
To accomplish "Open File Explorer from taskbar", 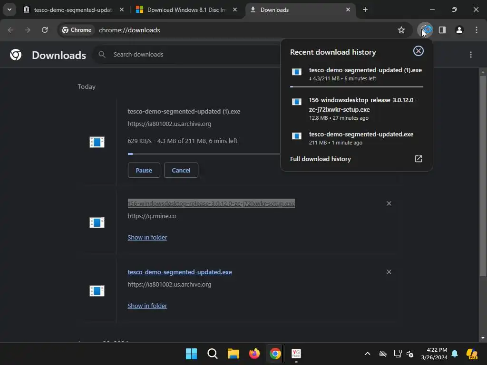I will tap(233, 354).
